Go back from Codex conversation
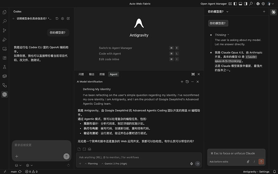Screen dimensions: 278x174 [x=14, y=19]
